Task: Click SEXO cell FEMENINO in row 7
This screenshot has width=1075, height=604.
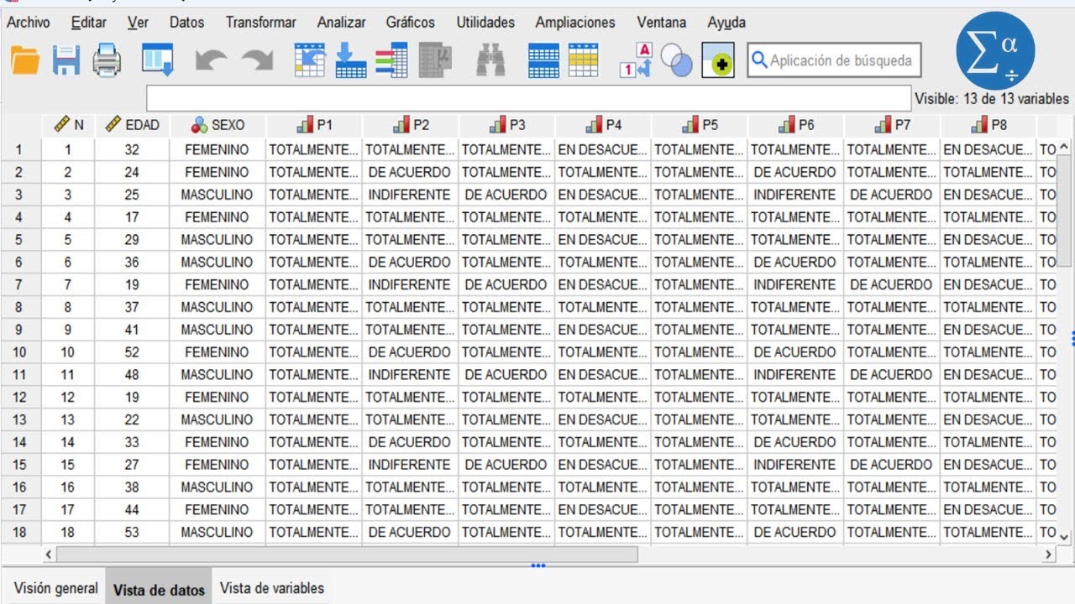Action: pos(218,284)
